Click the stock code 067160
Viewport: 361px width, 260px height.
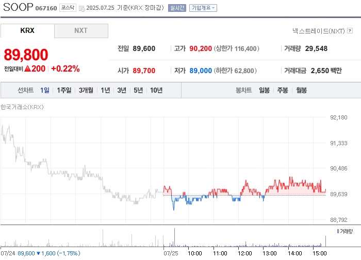pyautogui.click(x=46, y=8)
